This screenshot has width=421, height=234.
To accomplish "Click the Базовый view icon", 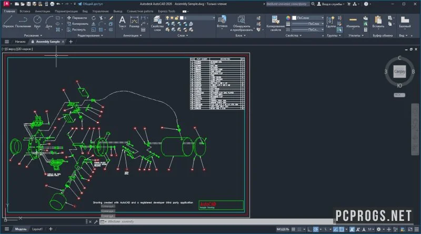I will coord(405,22).
